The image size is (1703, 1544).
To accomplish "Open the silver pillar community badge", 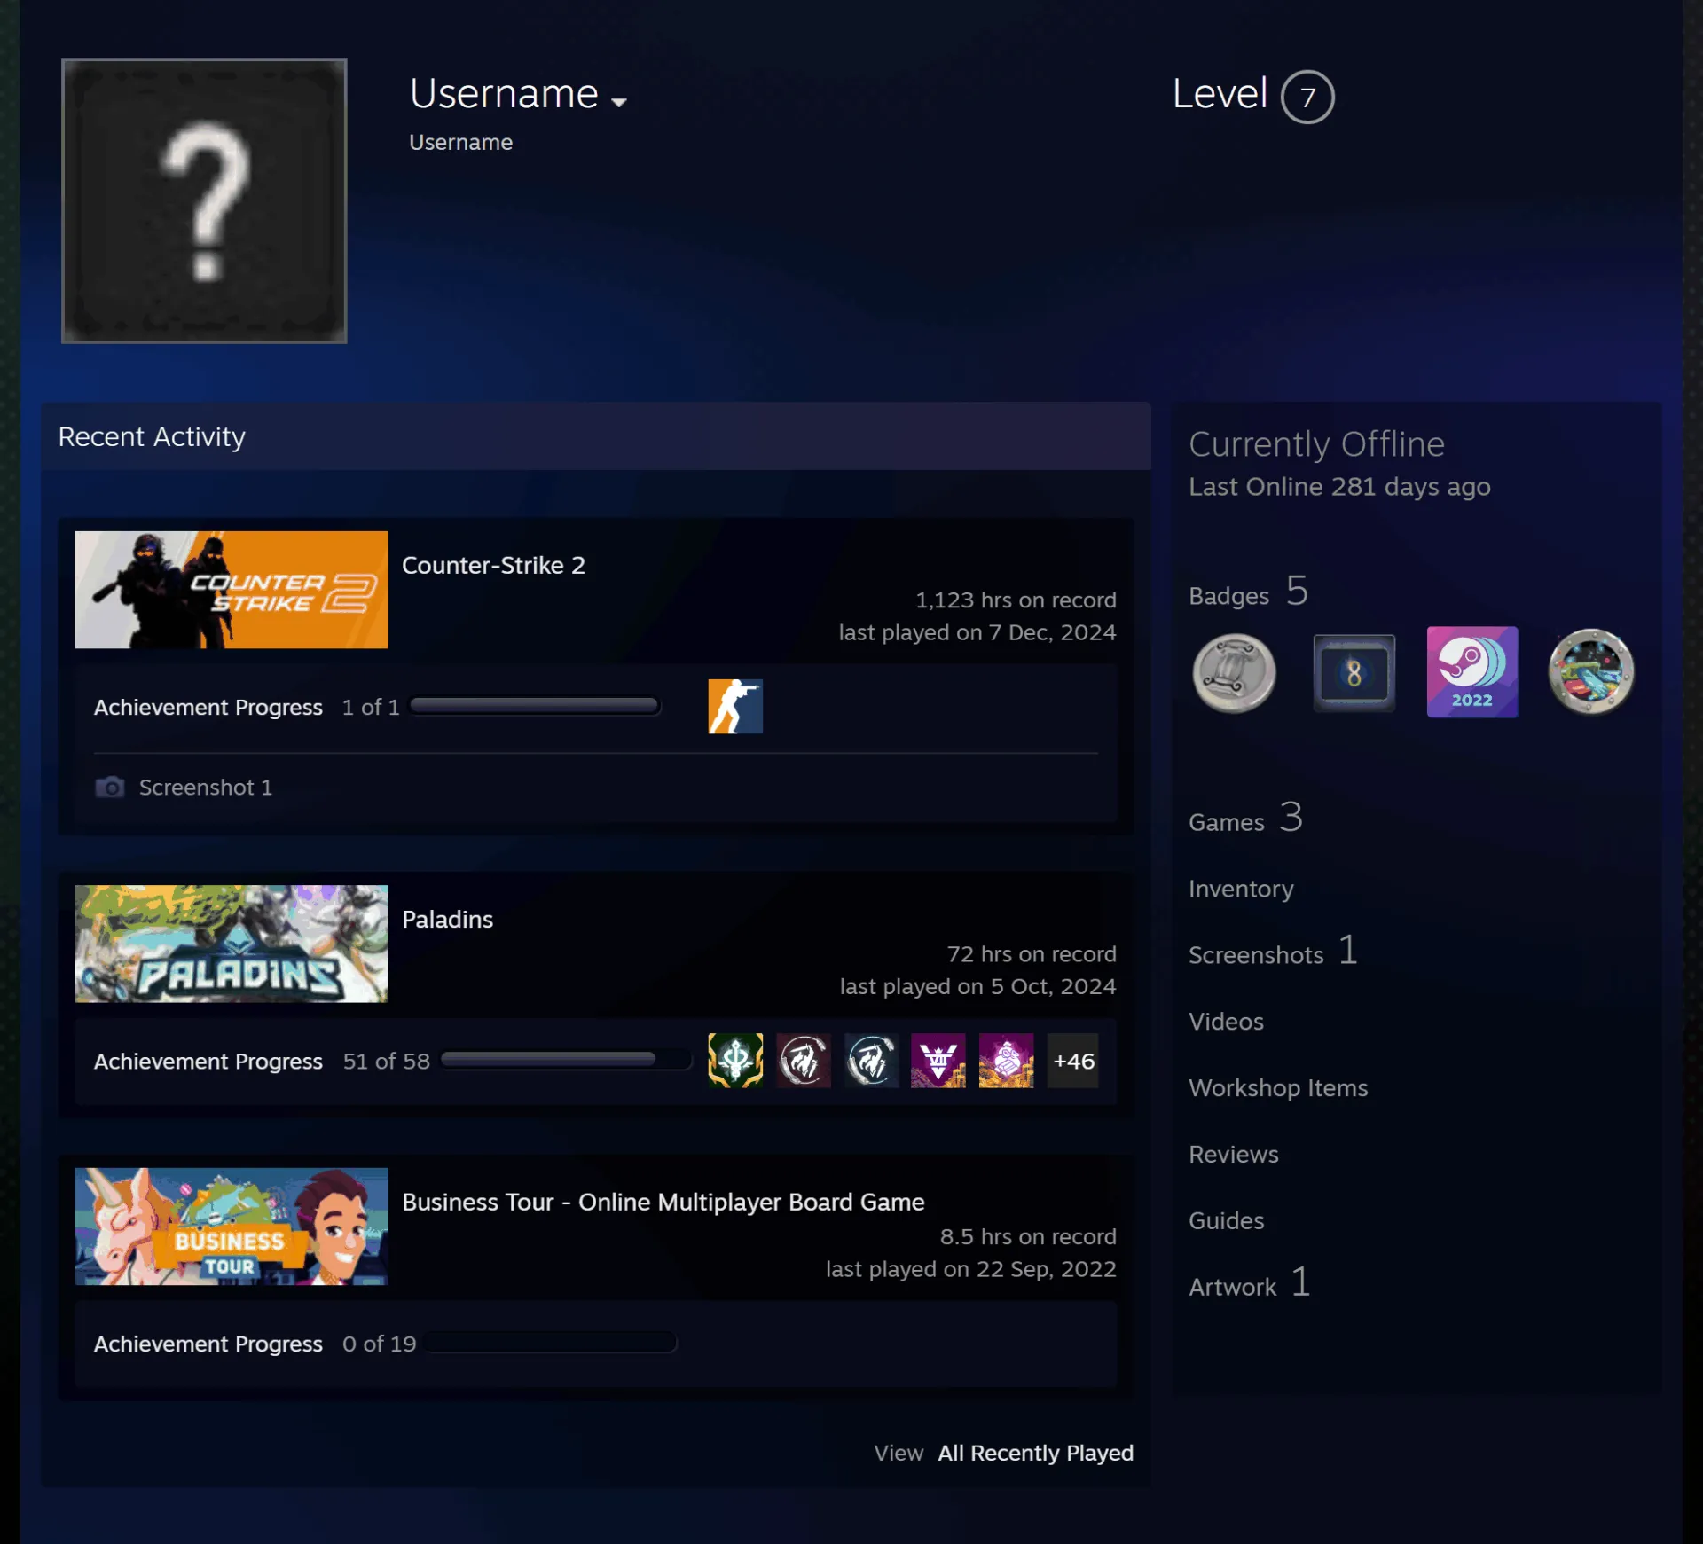I will tap(1234, 672).
